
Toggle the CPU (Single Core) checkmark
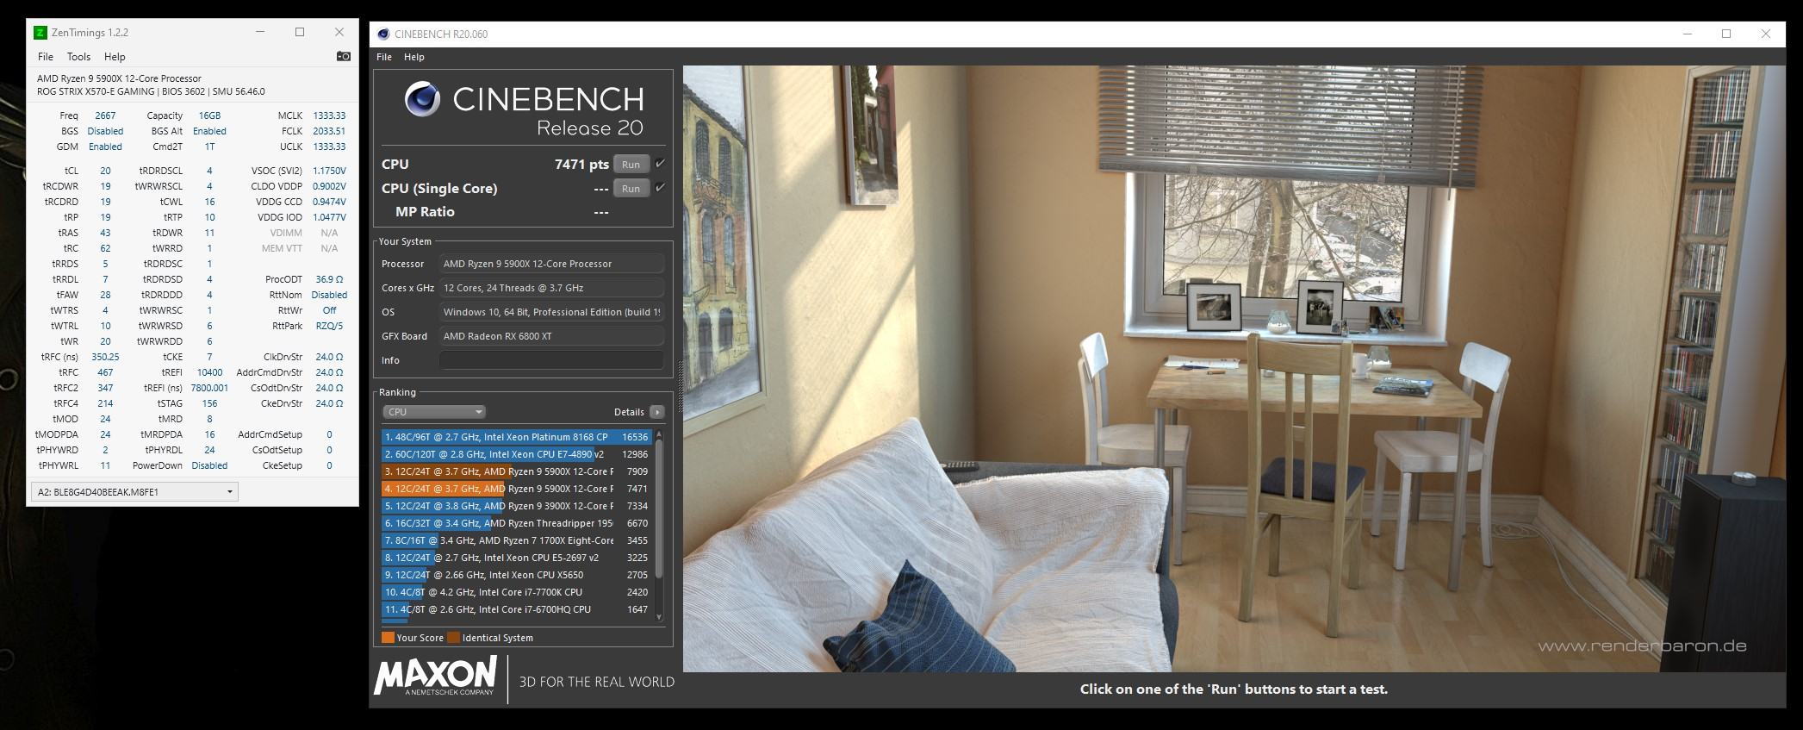[661, 188]
